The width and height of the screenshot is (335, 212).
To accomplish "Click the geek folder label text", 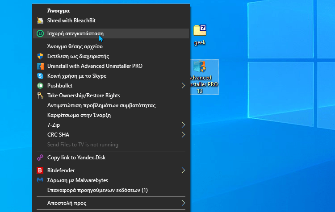I will click(x=200, y=42).
